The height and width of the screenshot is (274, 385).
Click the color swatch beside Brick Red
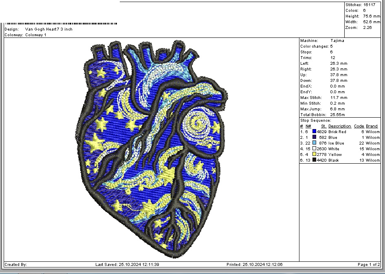coord(314,132)
